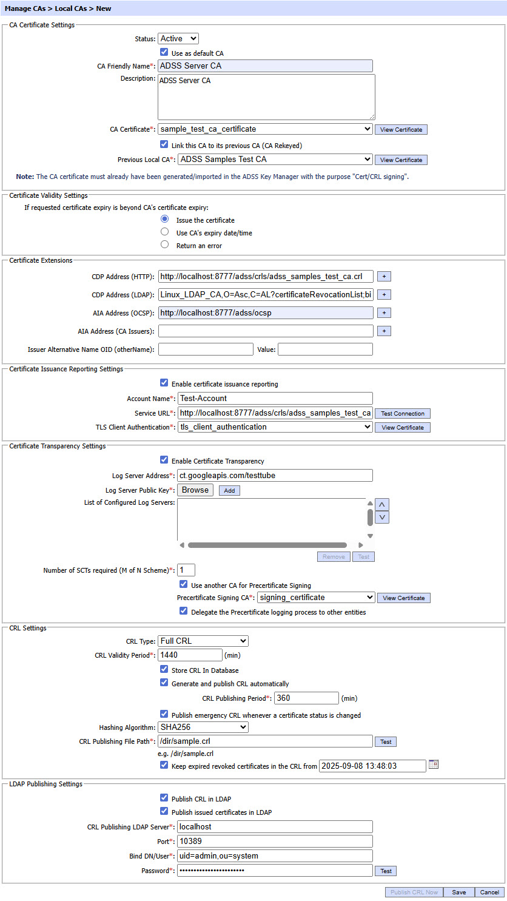Image resolution: width=507 pixels, height=901 pixels.
Task: Add another AIA Address (OCSP) entry
Action: pos(384,313)
